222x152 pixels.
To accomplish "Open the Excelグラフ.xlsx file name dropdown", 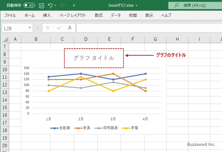I will pos(137,6).
